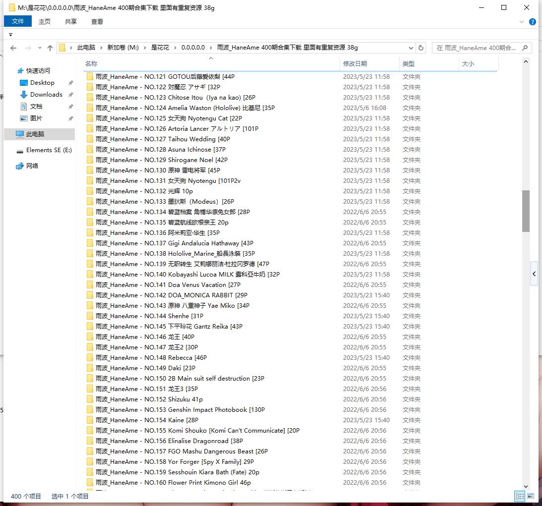
Task: Sort by the 类型 column header
Action: click(x=429, y=63)
